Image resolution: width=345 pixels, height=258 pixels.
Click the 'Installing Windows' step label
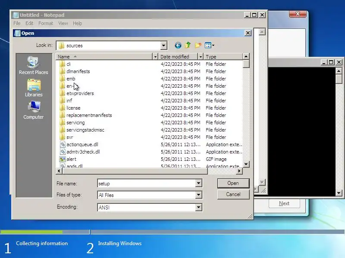tap(120, 243)
